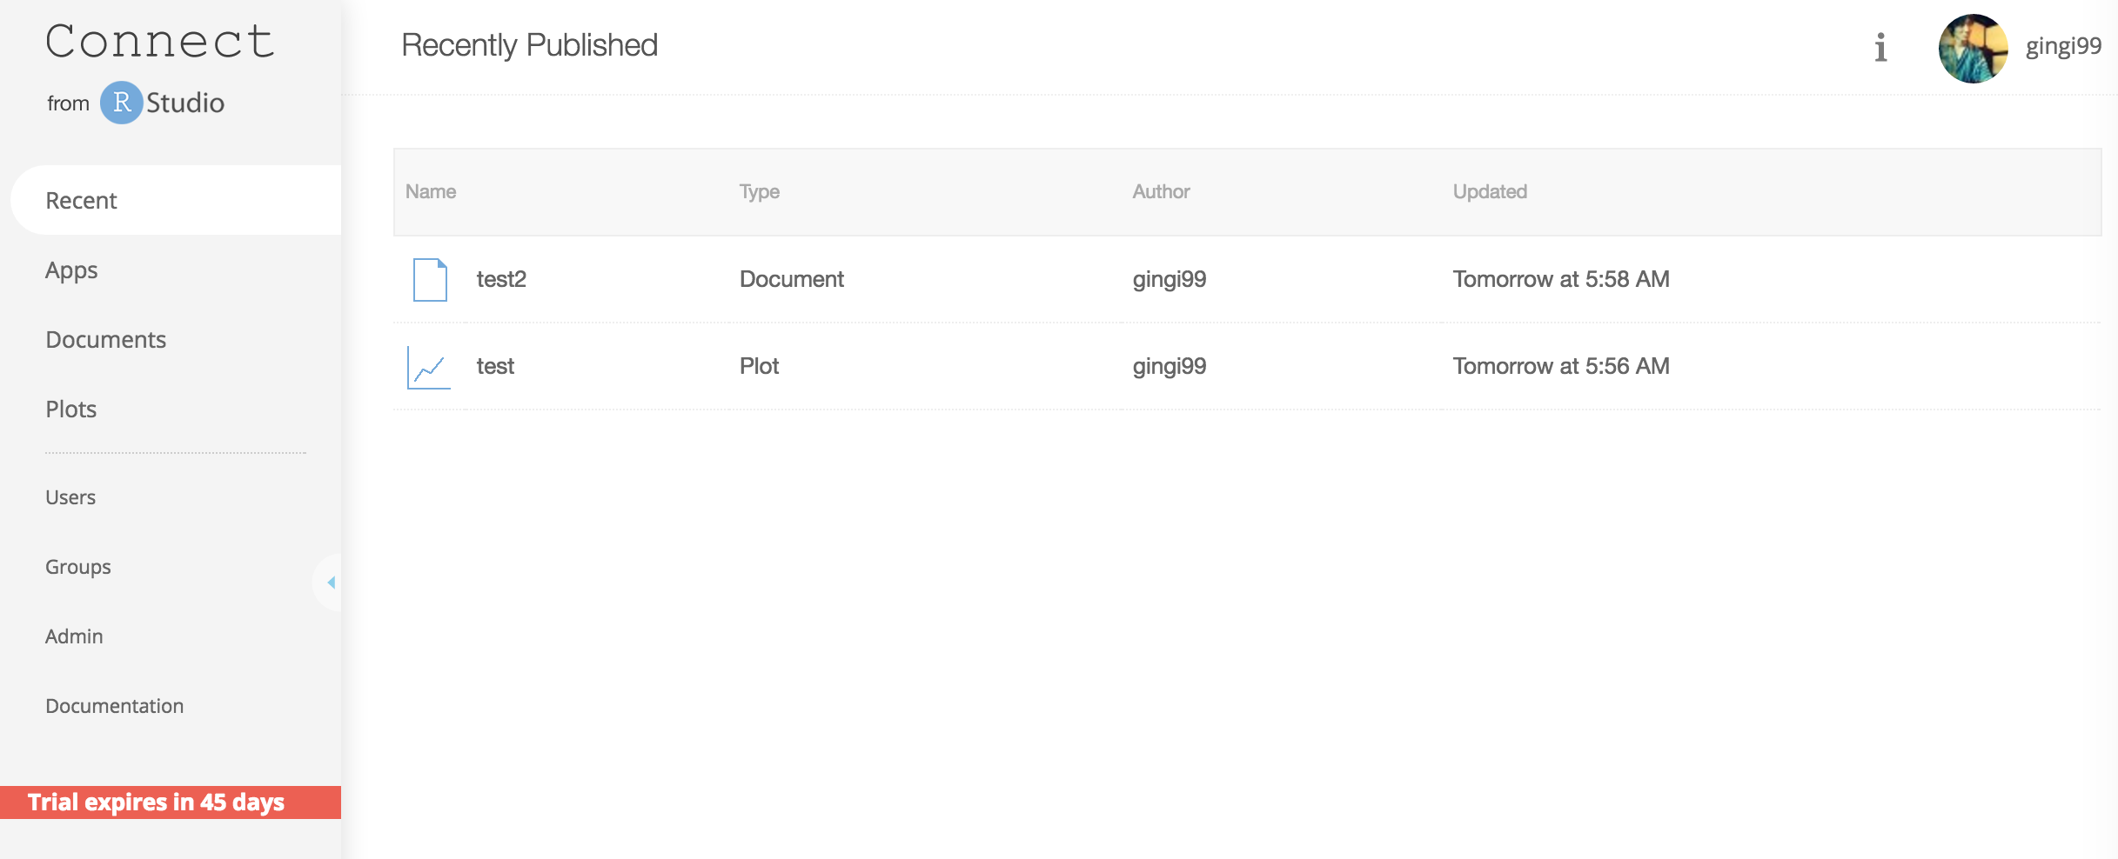Screen dimensions: 2118x859
Task: Sort the list by the Author column
Action: [1161, 191]
